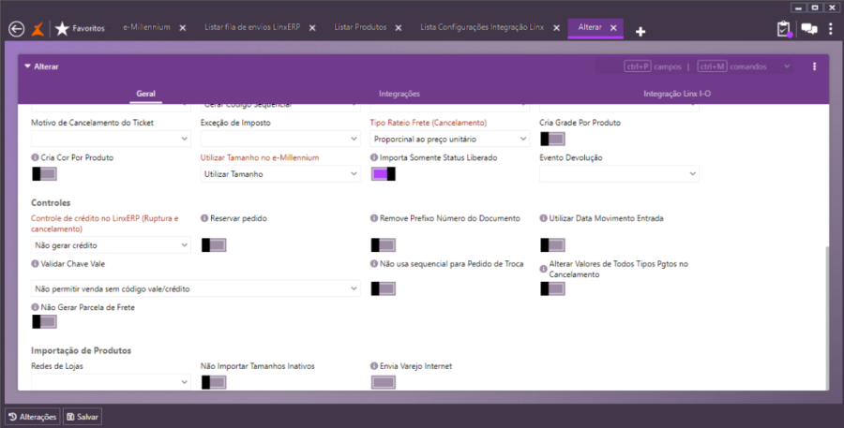This screenshot has width=844, height=428.
Task: Switch to the Integração Linx I-O tab
Action: click(677, 94)
